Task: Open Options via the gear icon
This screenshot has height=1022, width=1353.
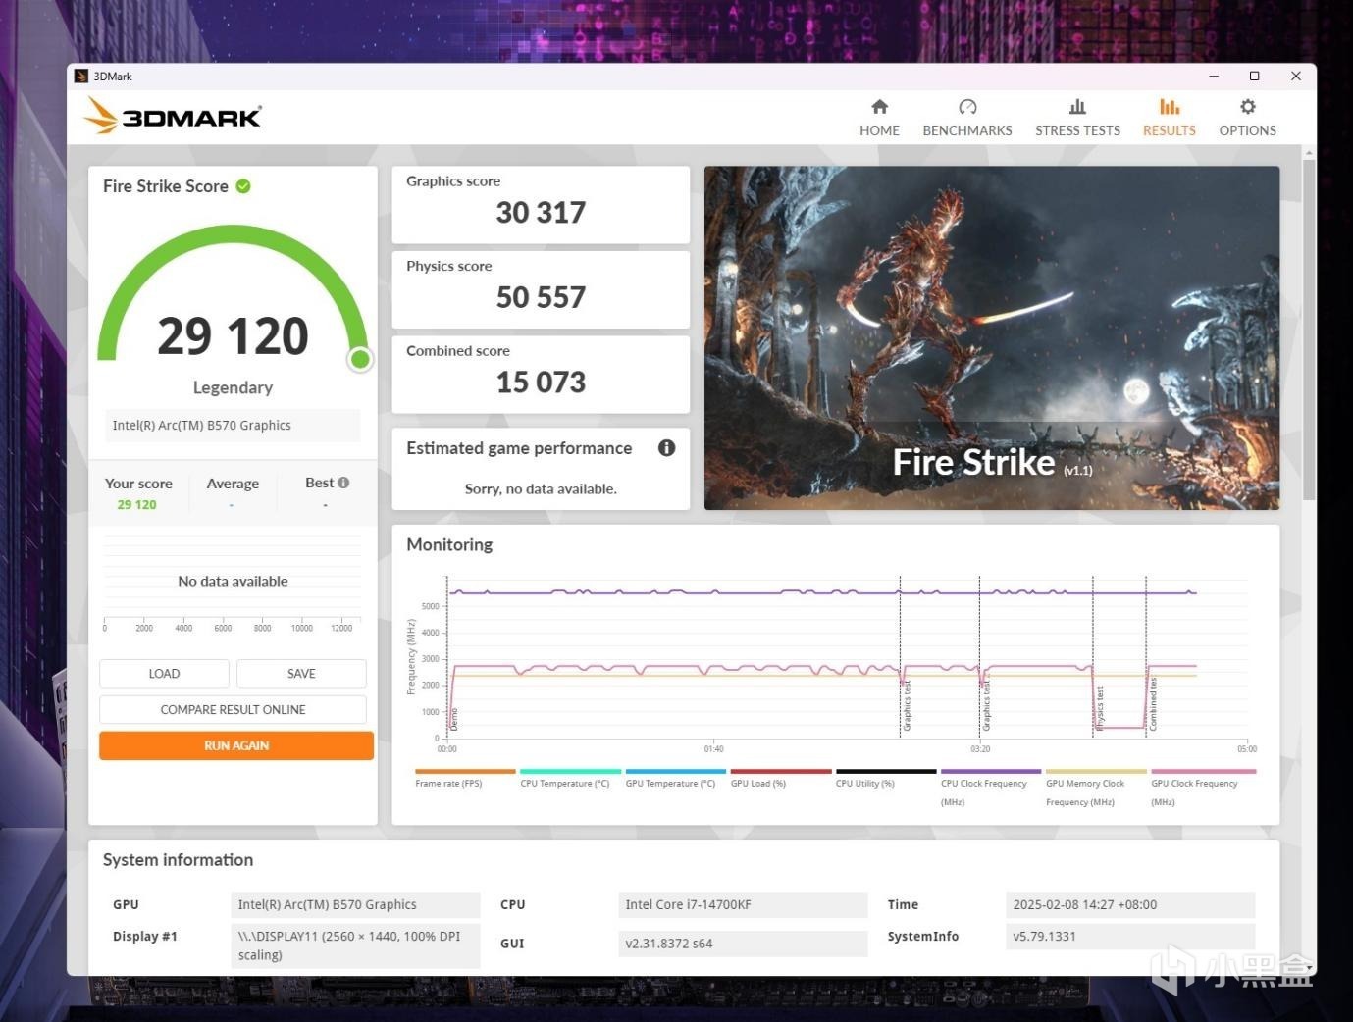Action: click(x=1248, y=106)
